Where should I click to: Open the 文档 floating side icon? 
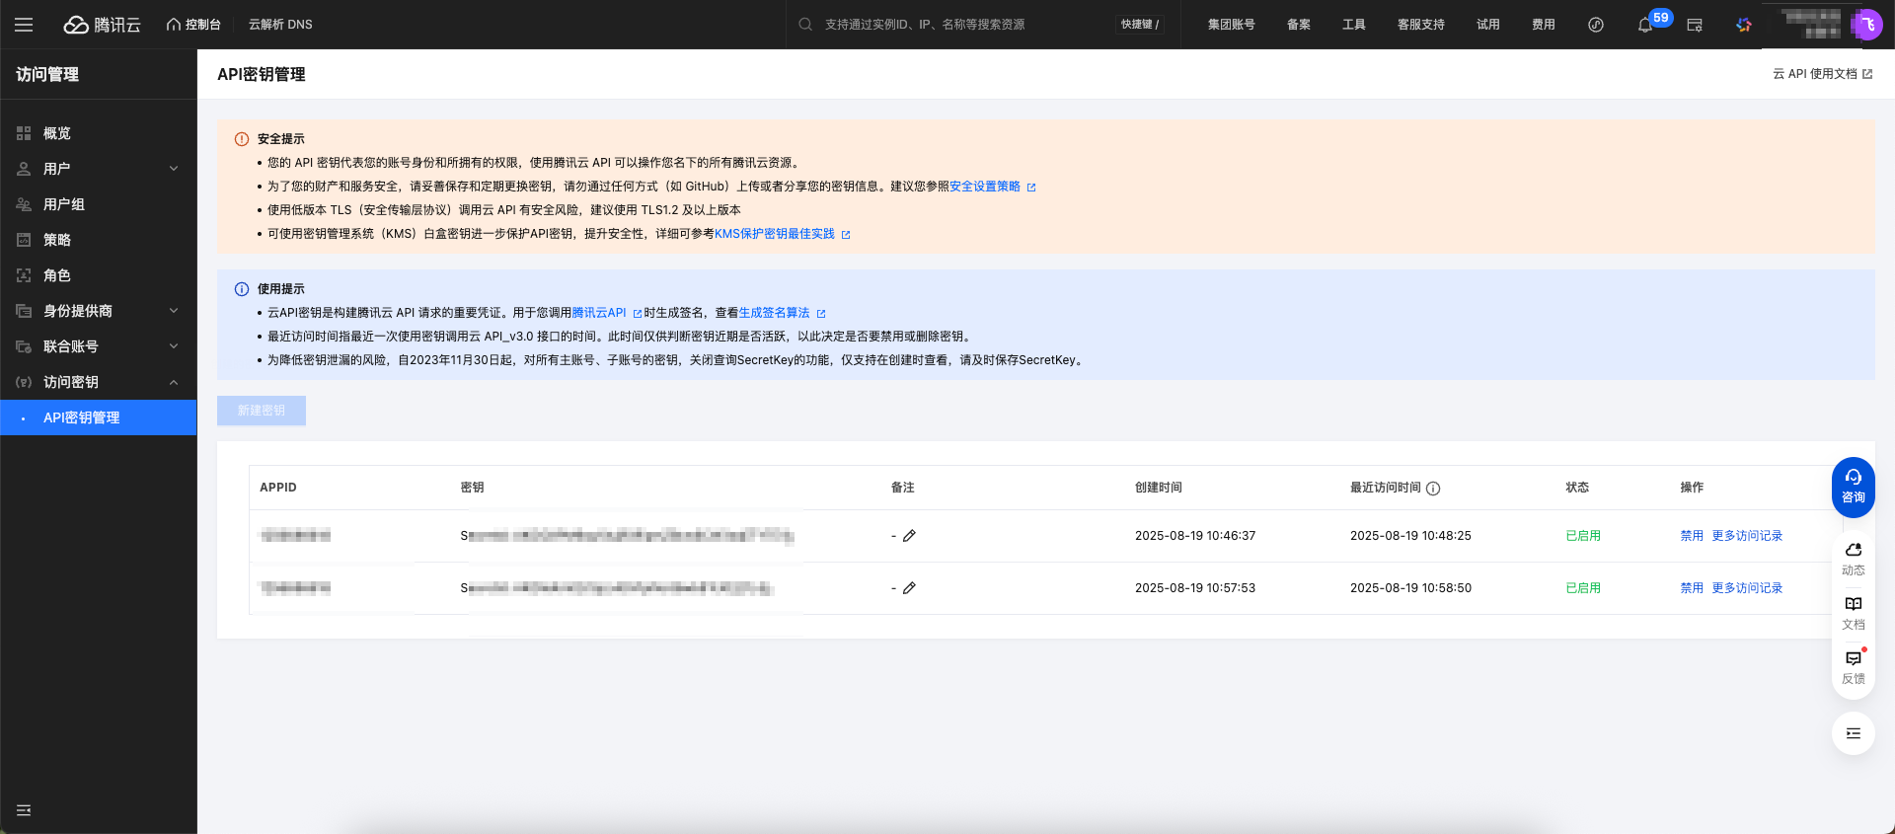[x=1853, y=612]
